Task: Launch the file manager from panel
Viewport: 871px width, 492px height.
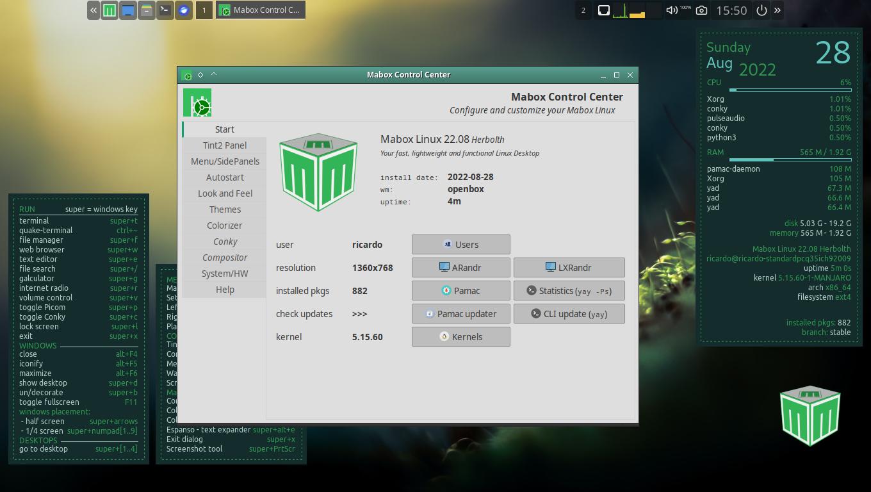Action: click(147, 10)
